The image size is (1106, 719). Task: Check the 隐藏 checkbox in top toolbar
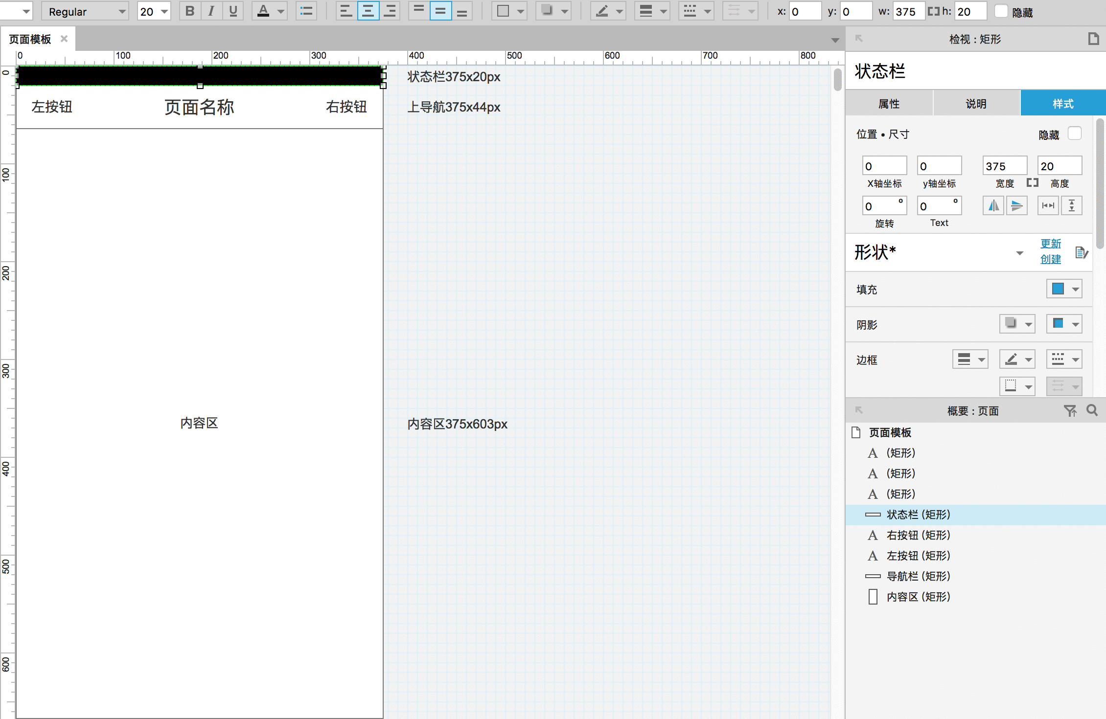tap(1001, 11)
